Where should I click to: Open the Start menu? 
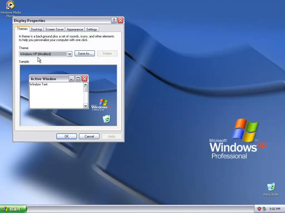(x=13, y=209)
